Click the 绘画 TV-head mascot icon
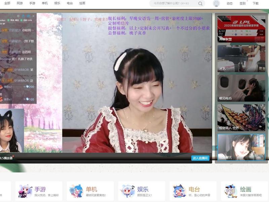This screenshot has height=202, width=269. tap(231, 191)
